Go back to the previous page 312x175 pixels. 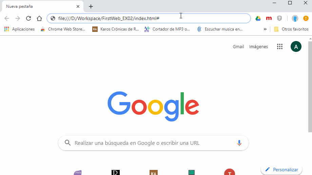(x=7, y=18)
